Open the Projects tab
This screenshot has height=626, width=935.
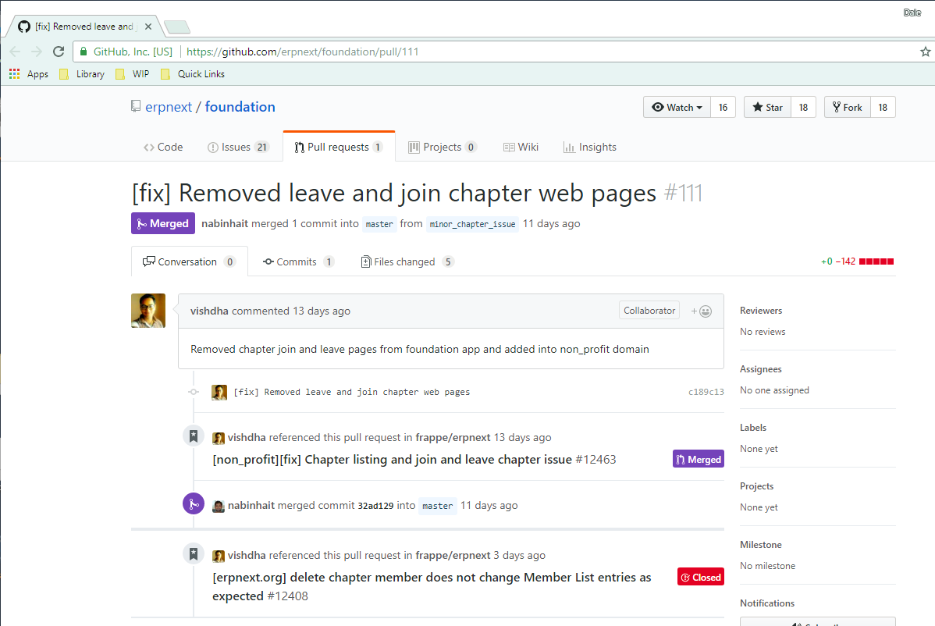(x=442, y=148)
